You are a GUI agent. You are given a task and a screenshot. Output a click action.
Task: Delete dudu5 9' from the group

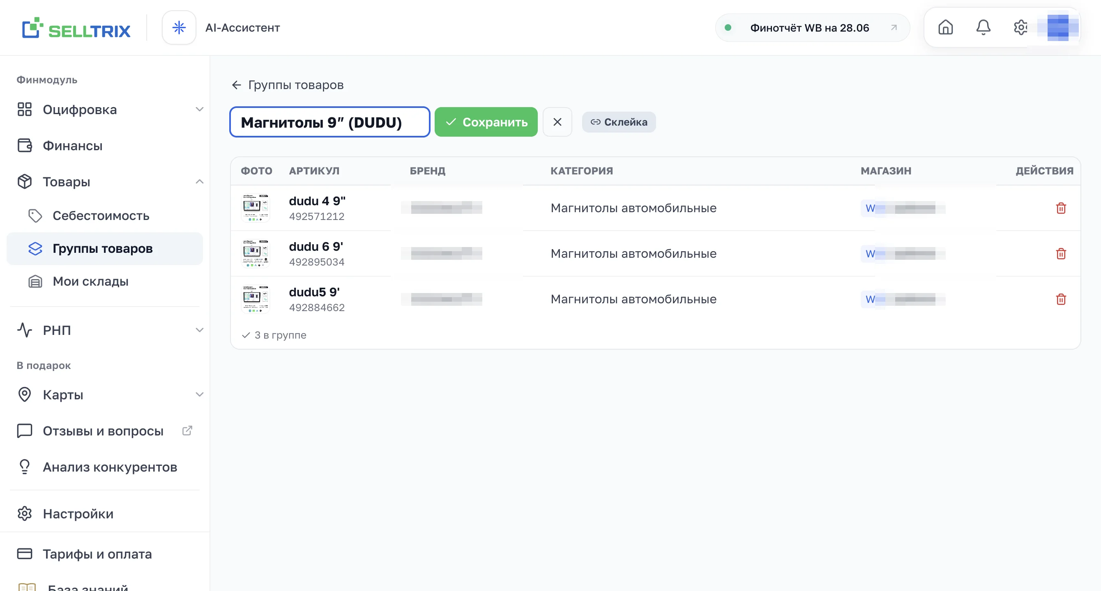(1061, 299)
